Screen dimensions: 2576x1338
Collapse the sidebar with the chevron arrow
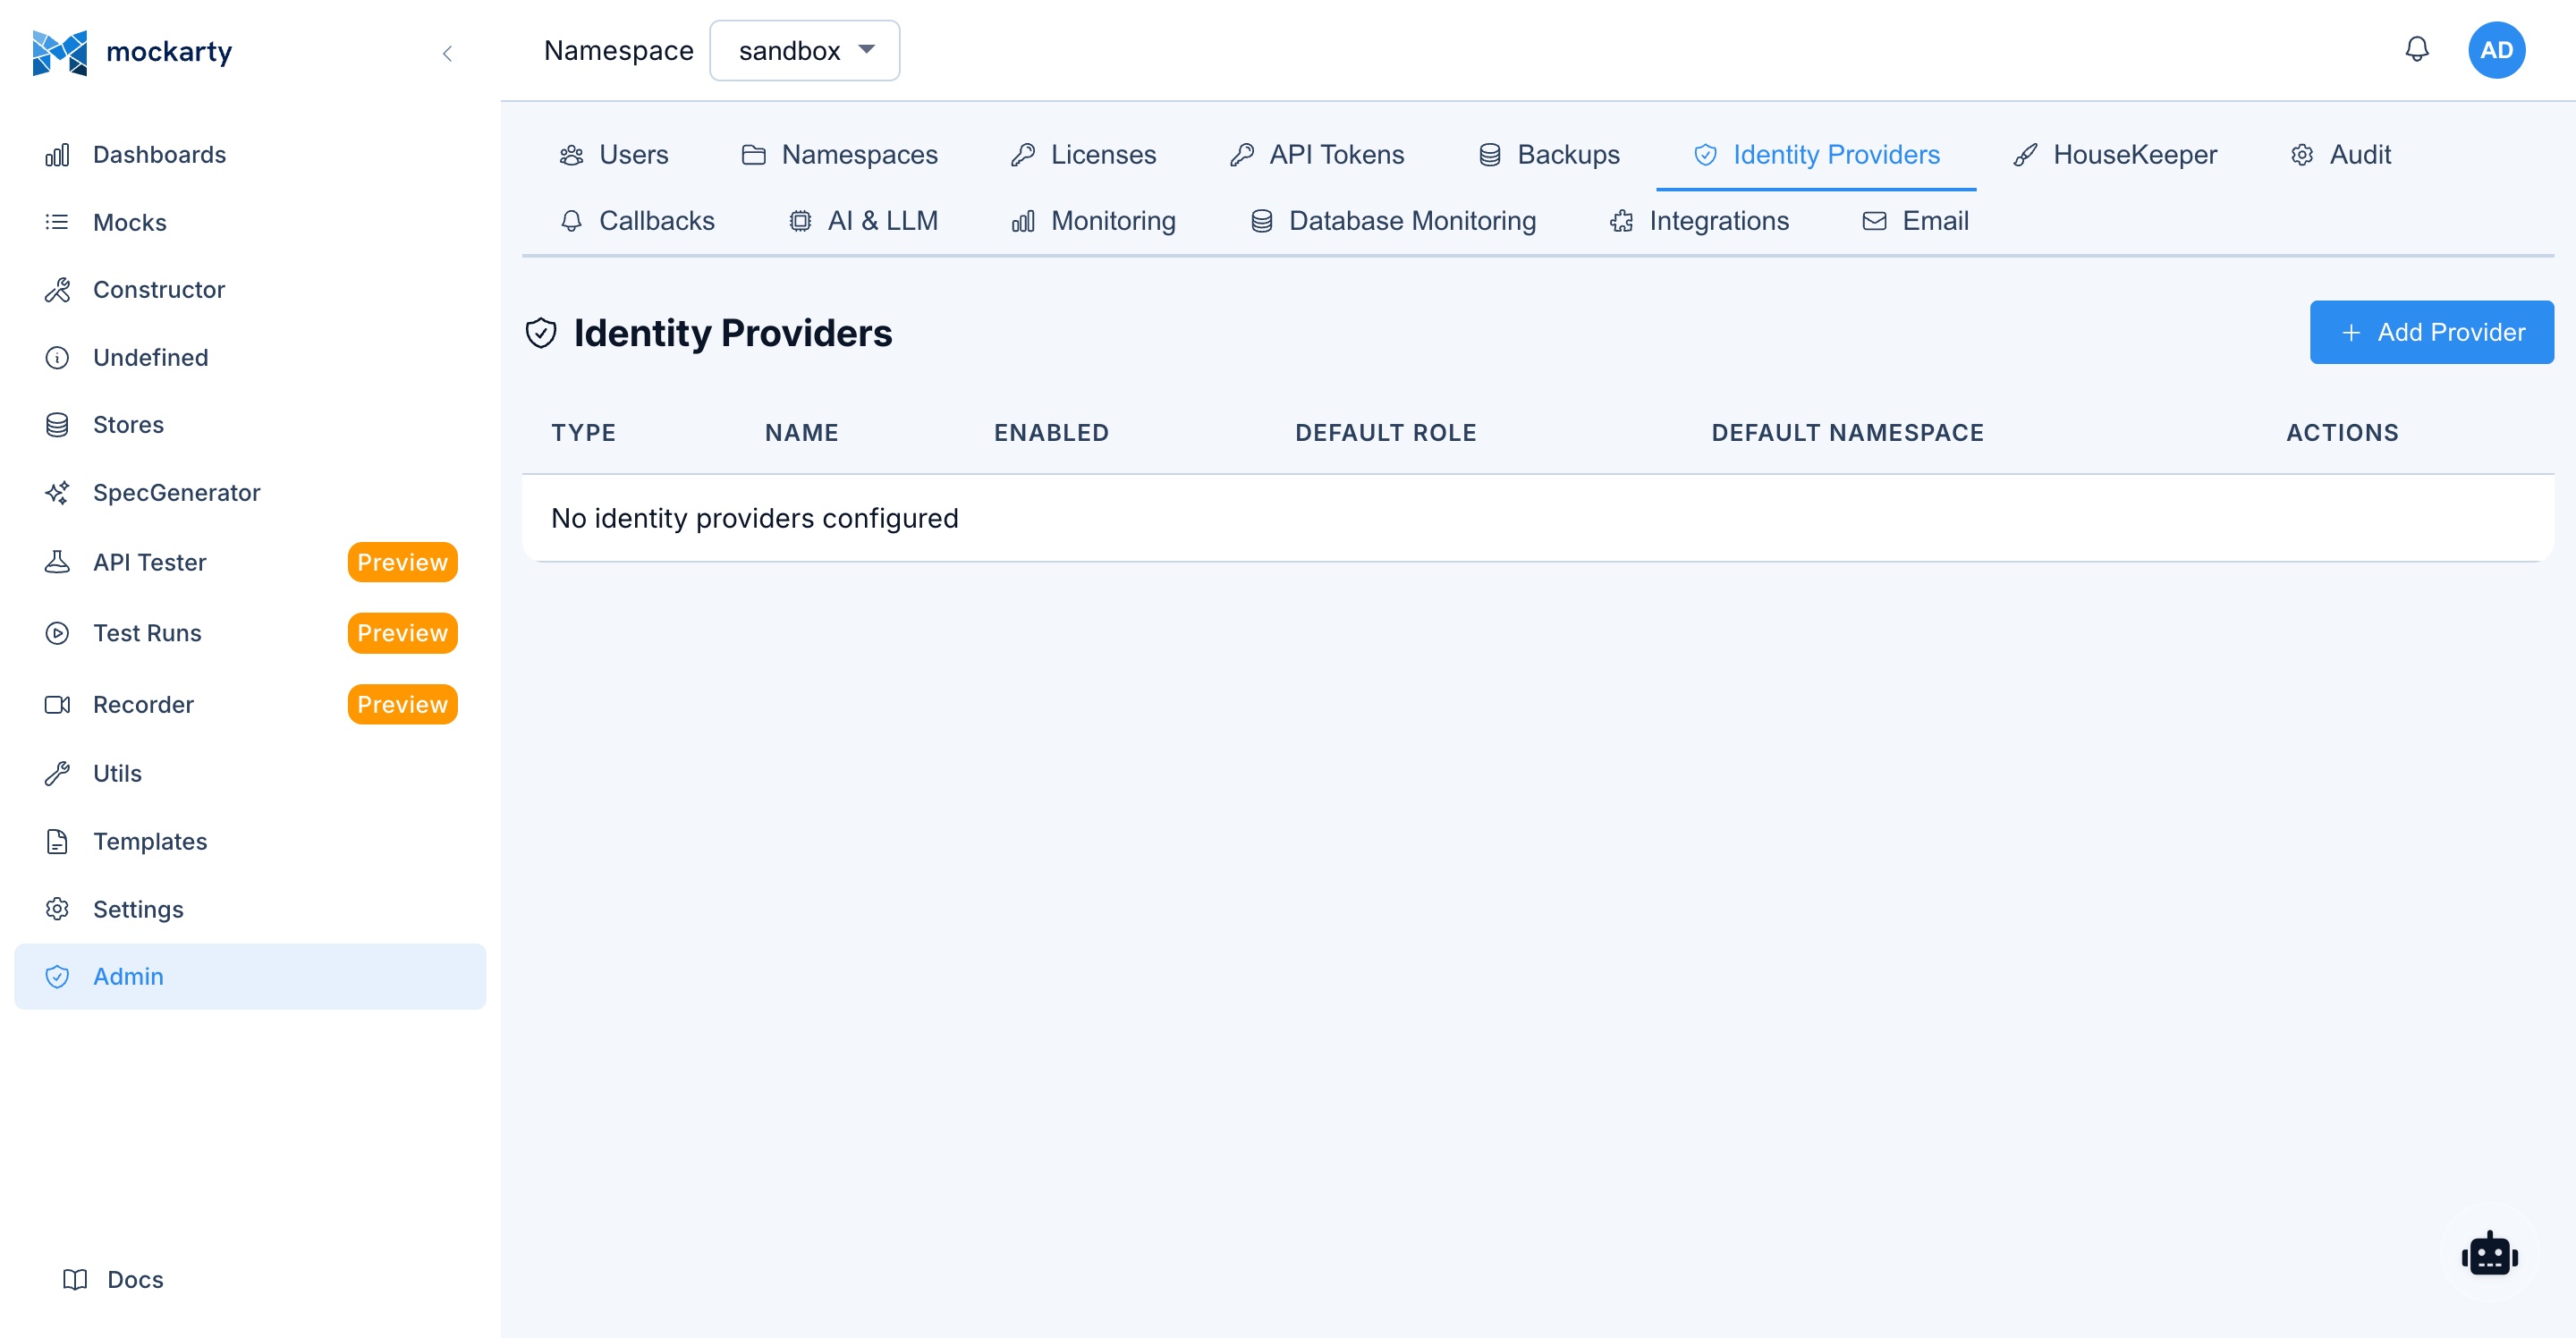447,53
